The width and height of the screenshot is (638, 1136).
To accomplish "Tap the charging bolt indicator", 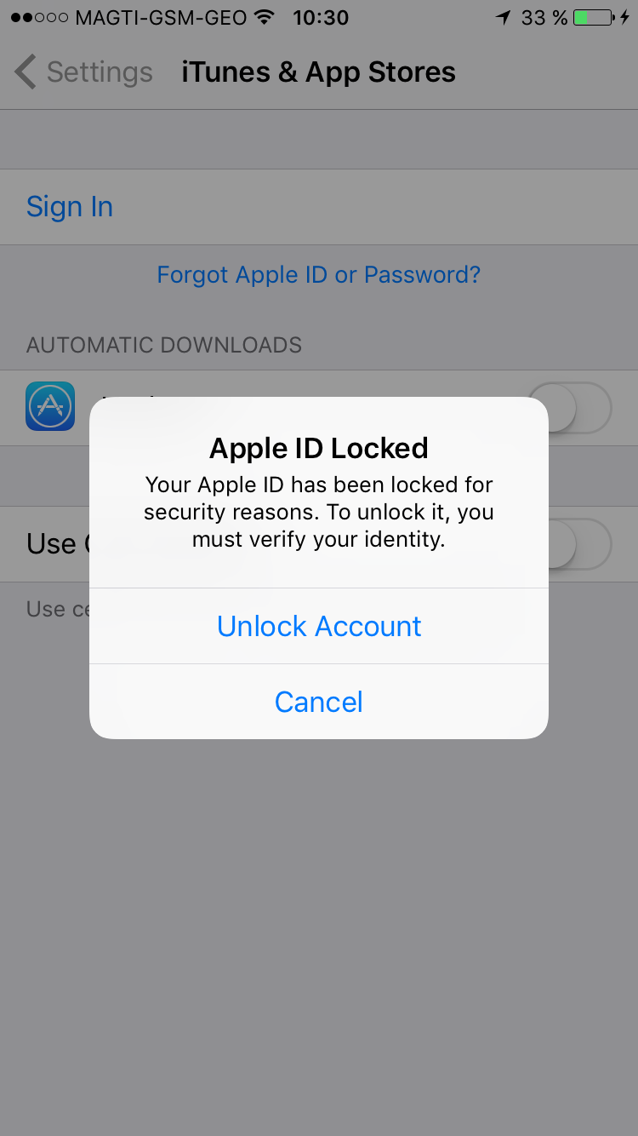I will point(627,18).
